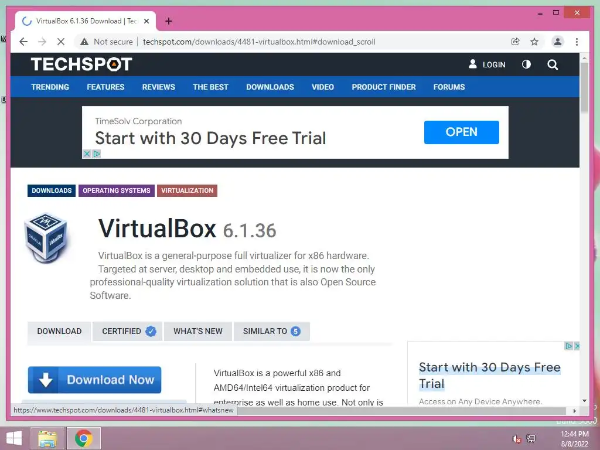Click the LOGIN user icon

tap(473, 64)
